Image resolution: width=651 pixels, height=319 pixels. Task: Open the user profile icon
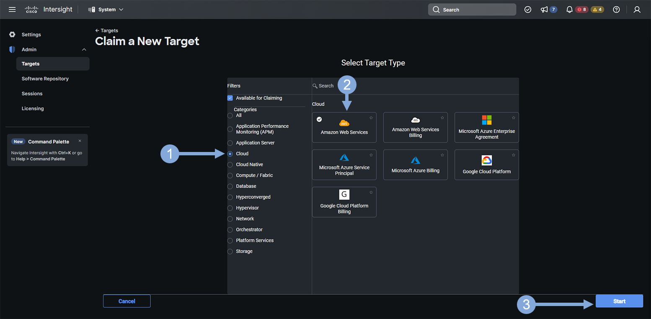pos(637,10)
